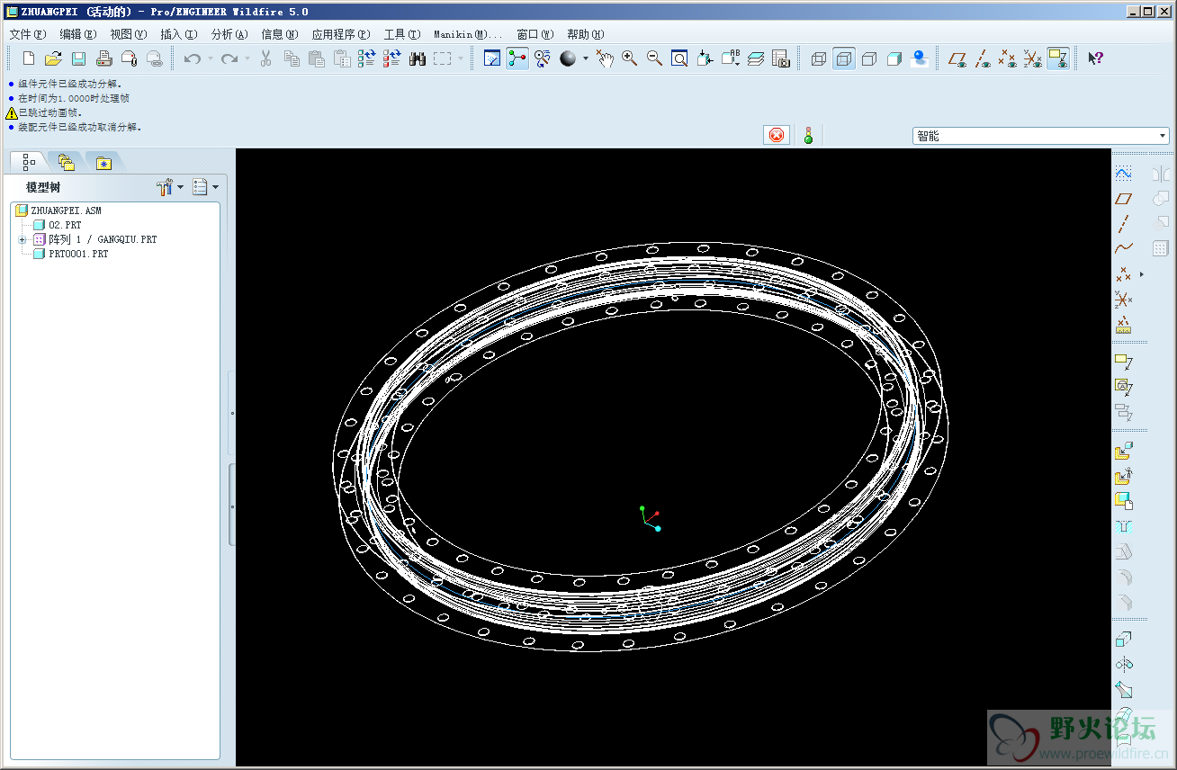Open the Redo history dropdown arrow
1177x770 pixels.
click(x=247, y=59)
